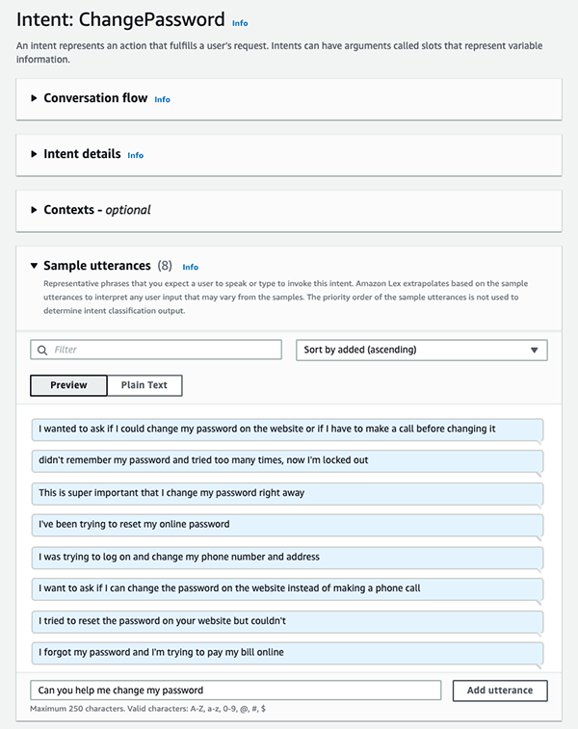Open the Sort by added dropdown
Image resolution: width=578 pixels, height=729 pixels.
[x=421, y=351]
